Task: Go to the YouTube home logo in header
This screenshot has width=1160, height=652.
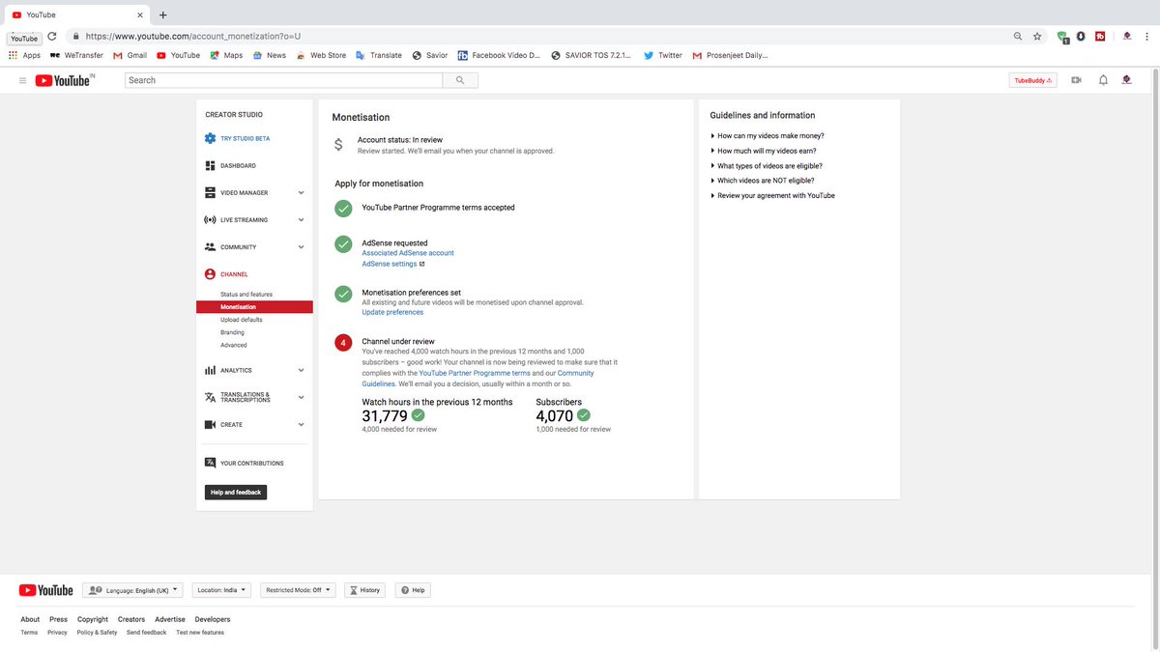Action: click(65, 80)
